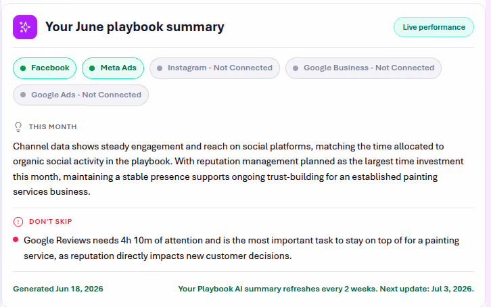The height and width of the screenshot is (307, 491).
Task: Click the red exclamation alert icon
Action: (18, 222)
